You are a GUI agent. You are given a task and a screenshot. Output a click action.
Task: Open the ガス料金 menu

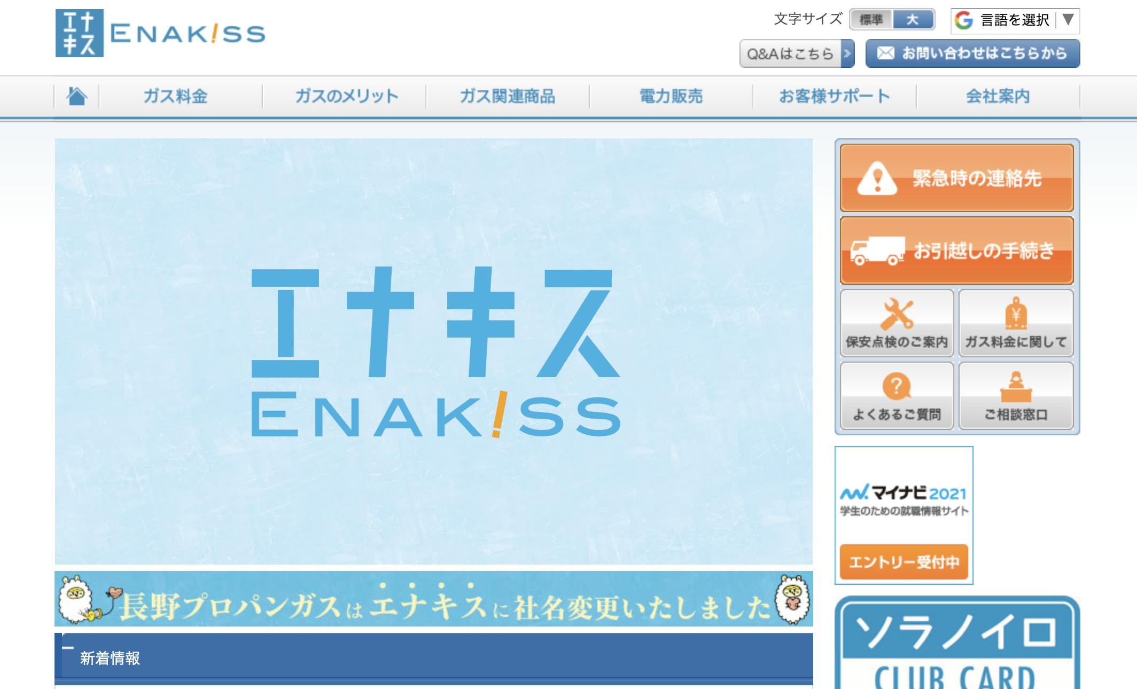(x=176, y=96)
